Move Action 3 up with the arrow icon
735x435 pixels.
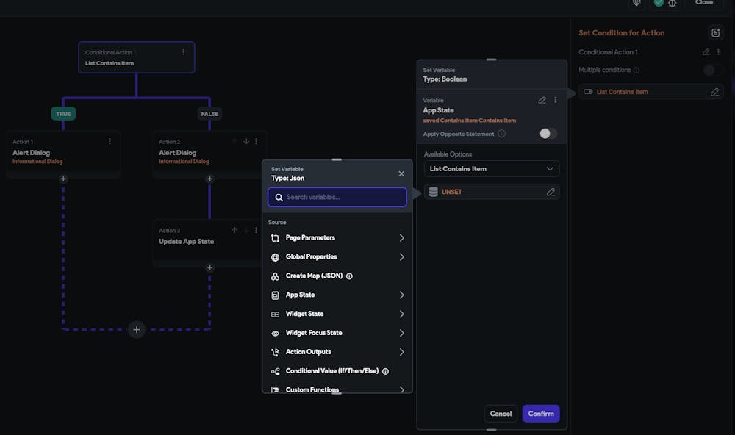(x=234, y=230)
